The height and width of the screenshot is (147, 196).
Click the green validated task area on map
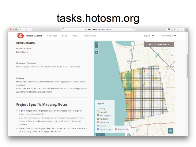coord(128,80)
